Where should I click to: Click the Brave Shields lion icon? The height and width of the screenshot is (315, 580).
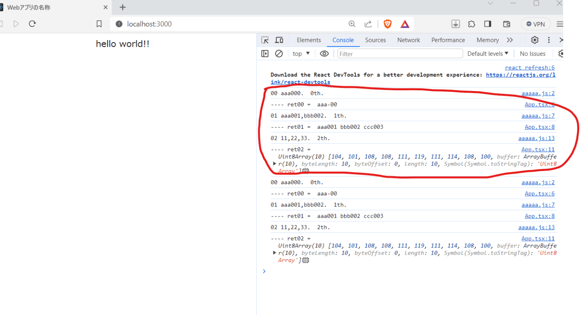(387, 24)
